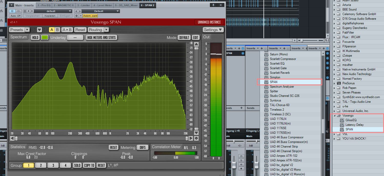Select Latency Delay under Voxengo
This screenshot has height=176, width=384.
click(x=355, y=125)
